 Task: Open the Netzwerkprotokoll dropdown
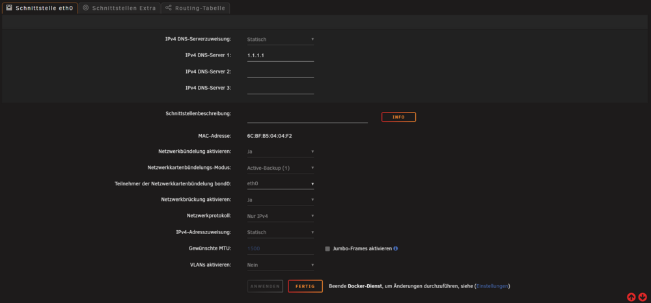tap(280, 216)
